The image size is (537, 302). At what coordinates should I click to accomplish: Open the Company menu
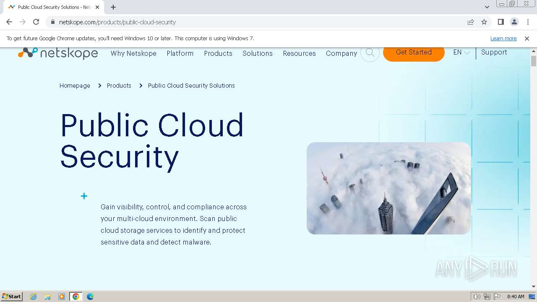341,53
